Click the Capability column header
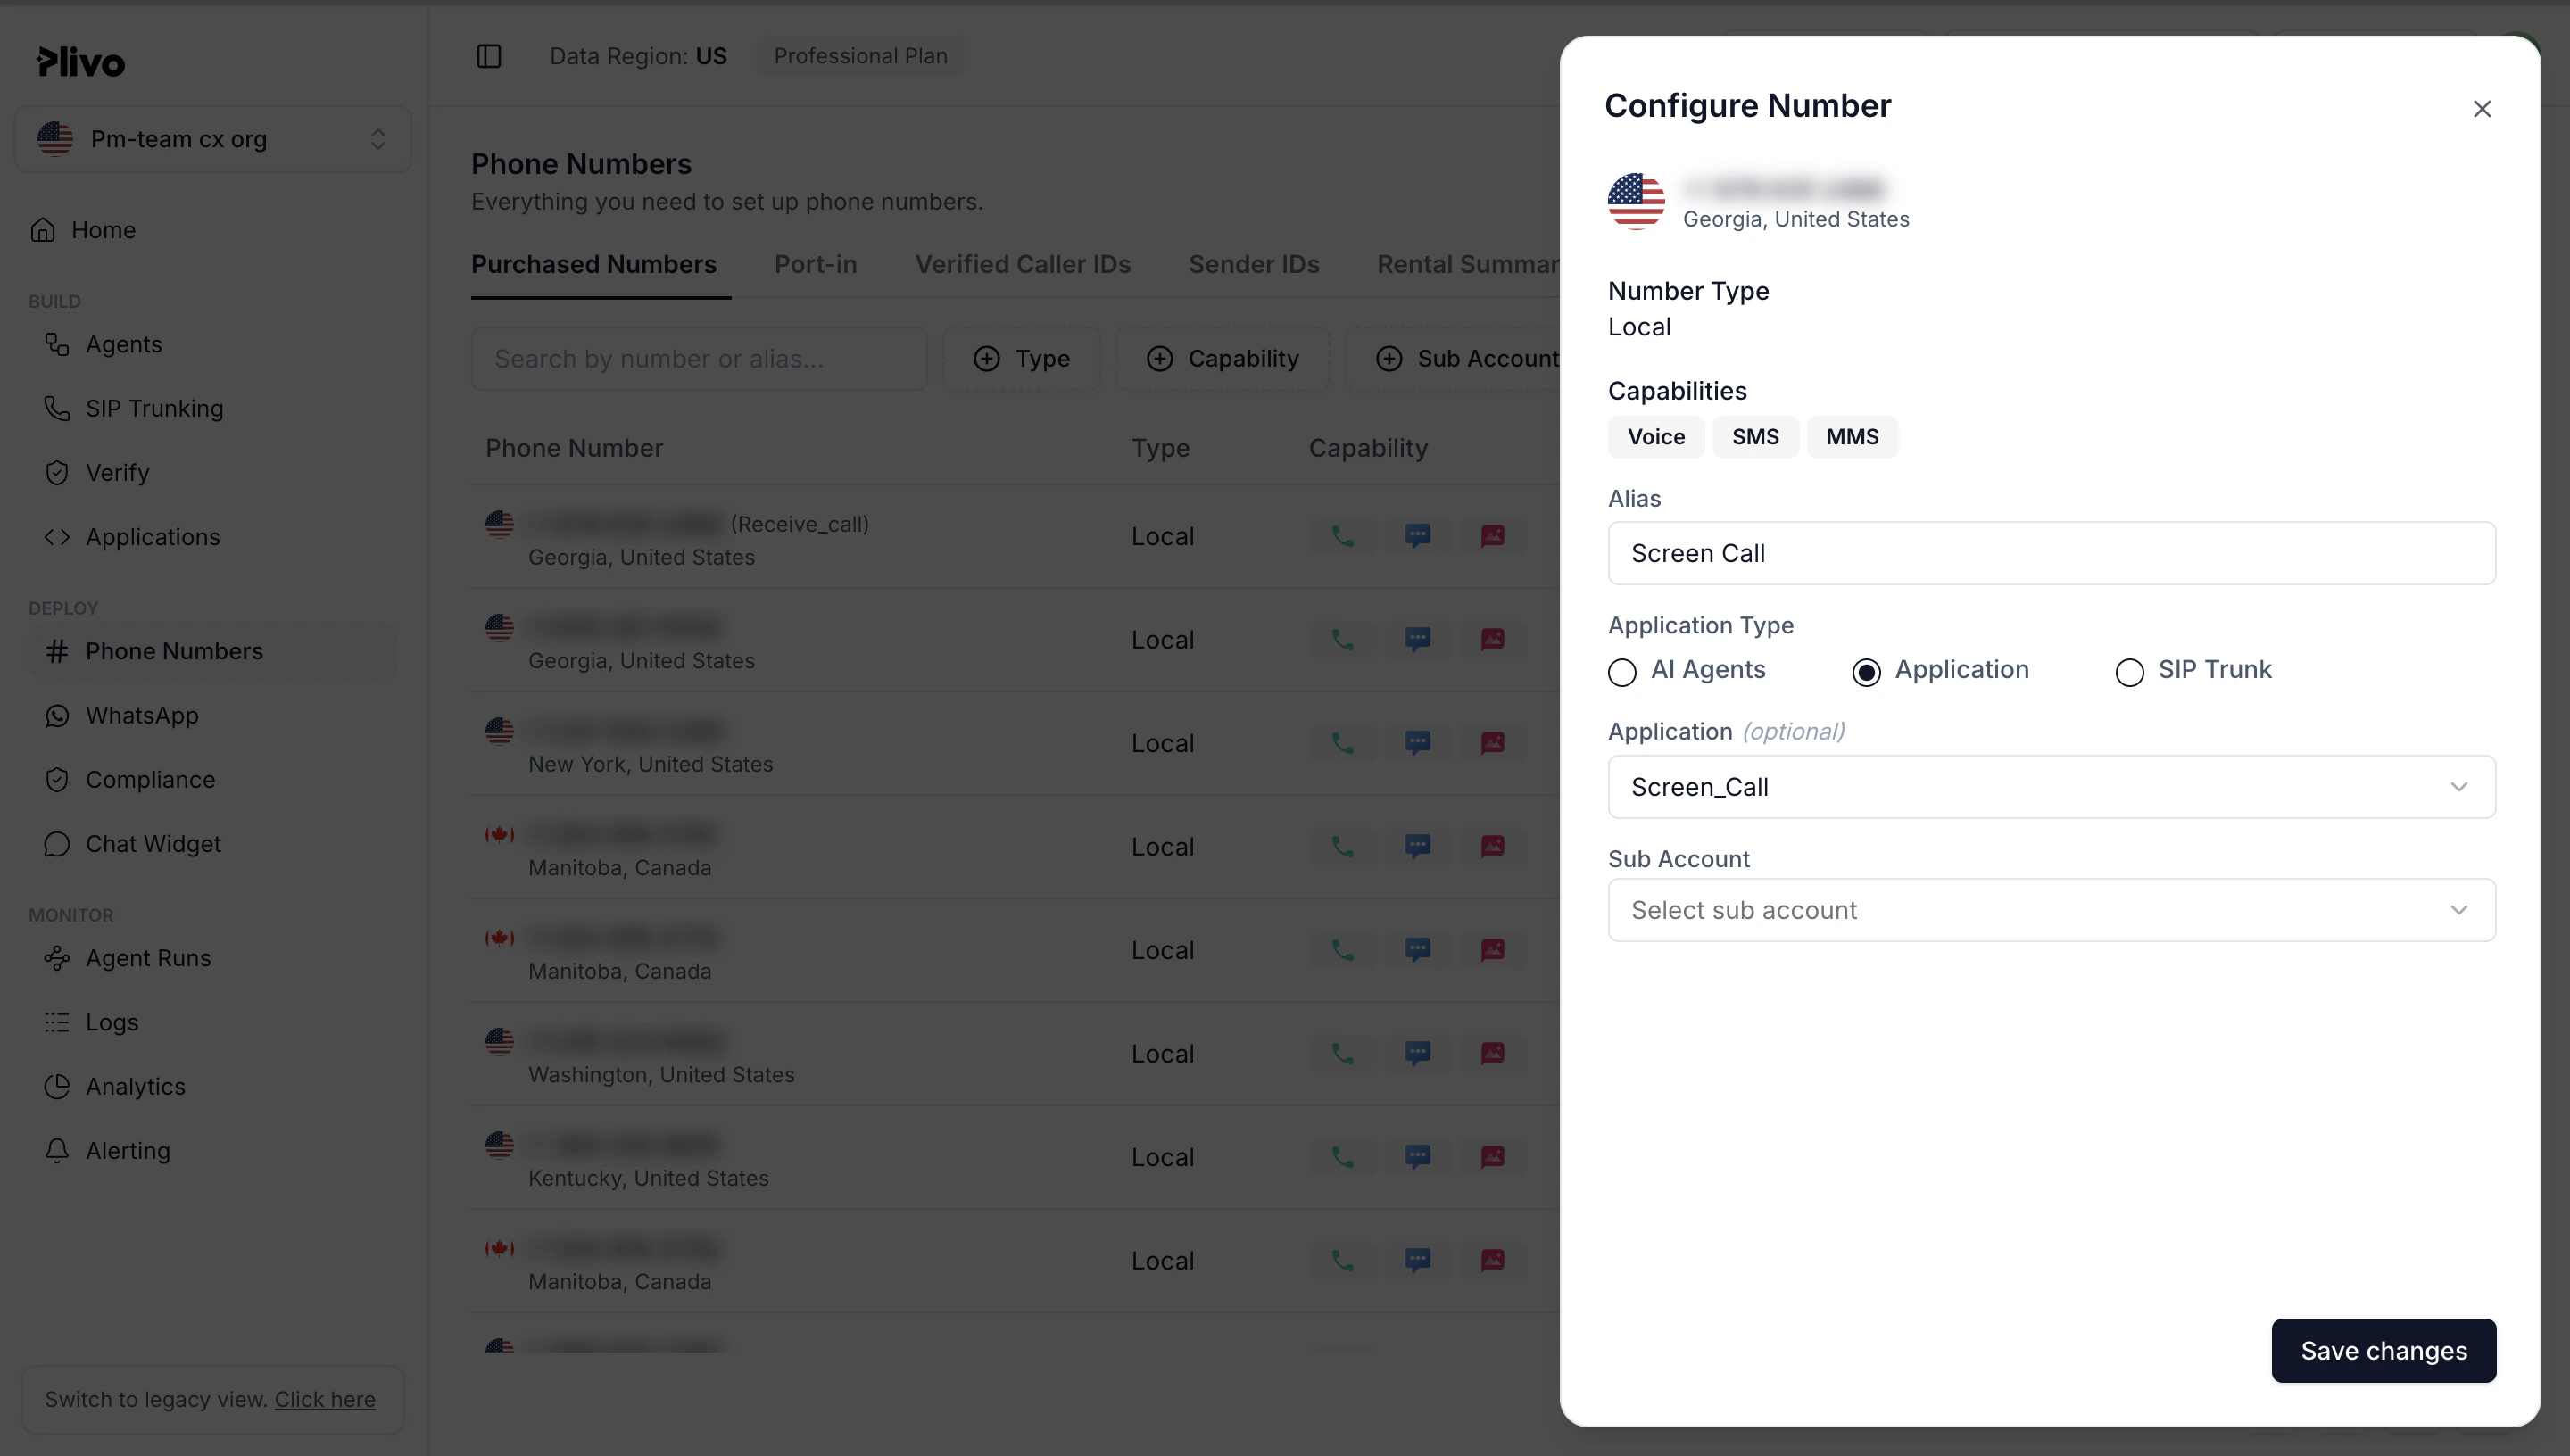This screenshot has width=2570, height=1456. coord(1368,448)
